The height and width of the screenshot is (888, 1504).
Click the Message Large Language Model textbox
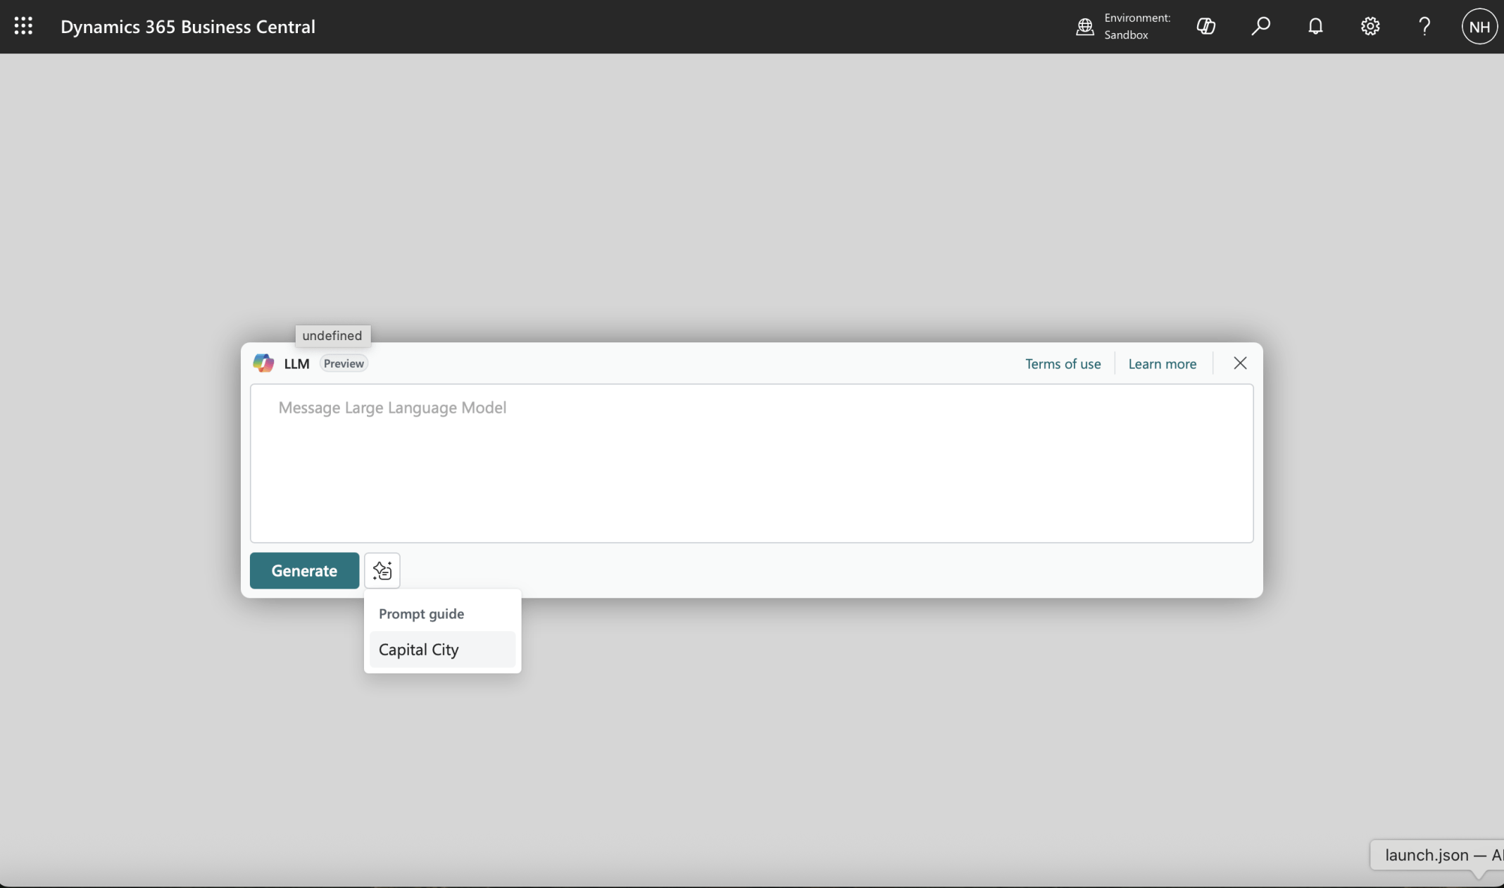tap(751, 463)
